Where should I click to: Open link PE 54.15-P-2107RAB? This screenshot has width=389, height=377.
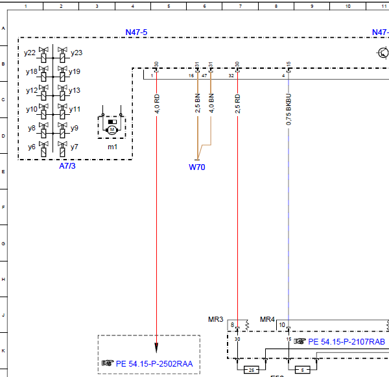347,342
